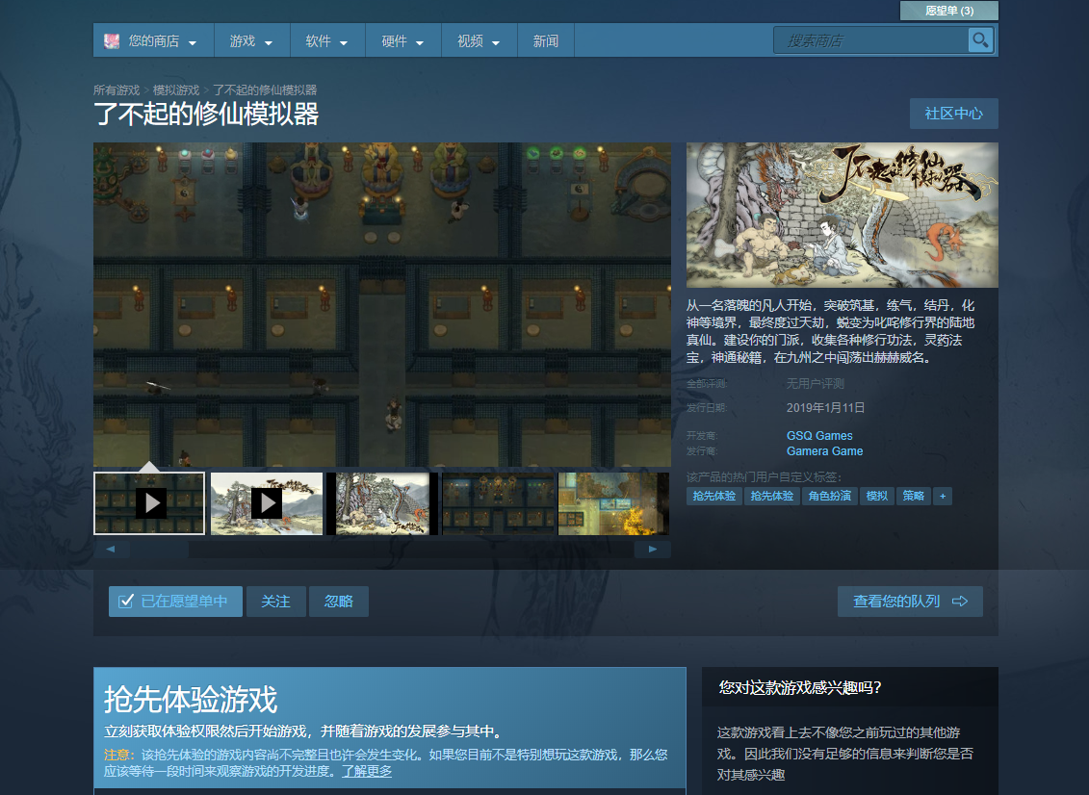Open the 软件 dropdown menu
This screenshot has height=795, width=1089.
327,41
